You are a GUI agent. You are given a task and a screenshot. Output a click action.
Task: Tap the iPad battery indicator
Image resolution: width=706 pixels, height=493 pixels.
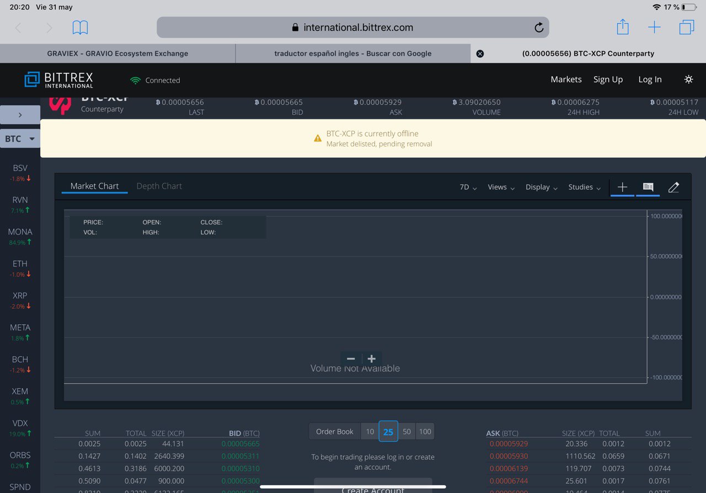tap(688, 7)
